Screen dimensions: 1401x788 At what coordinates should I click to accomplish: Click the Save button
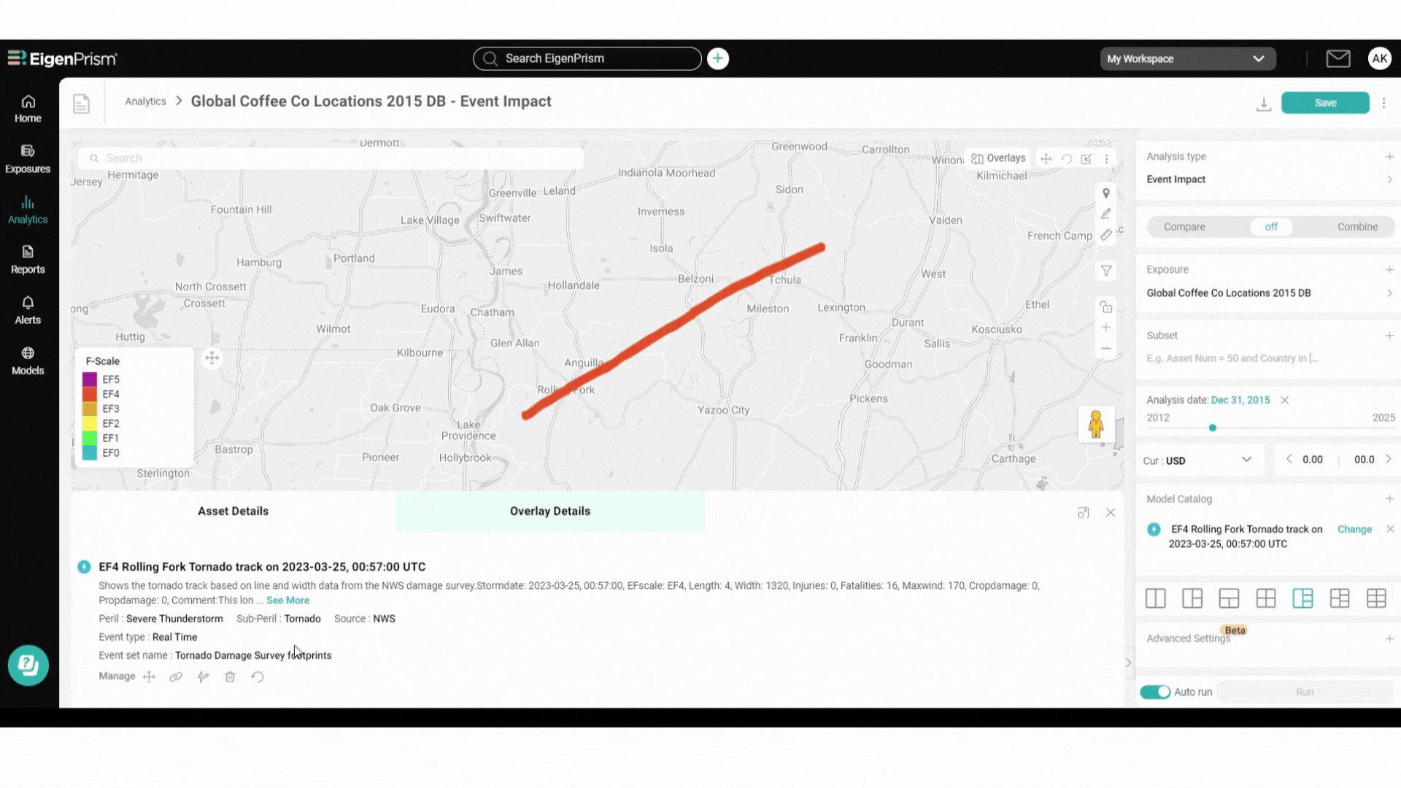[x=1325, y=103]
